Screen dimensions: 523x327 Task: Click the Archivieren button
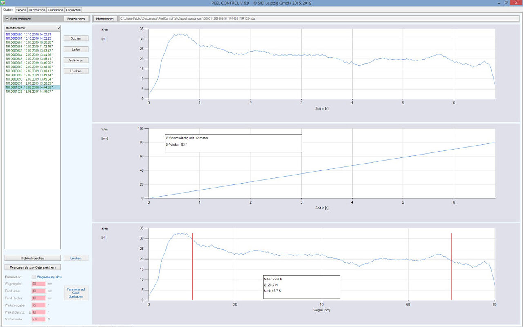pyautogui.click(x=76, y=60)
